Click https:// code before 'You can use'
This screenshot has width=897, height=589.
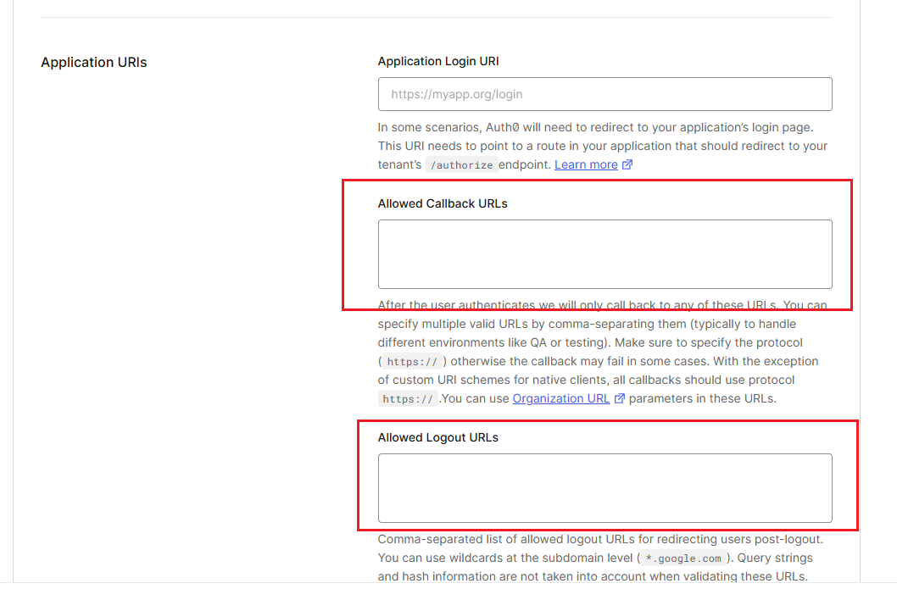click(x=407, y=399)
